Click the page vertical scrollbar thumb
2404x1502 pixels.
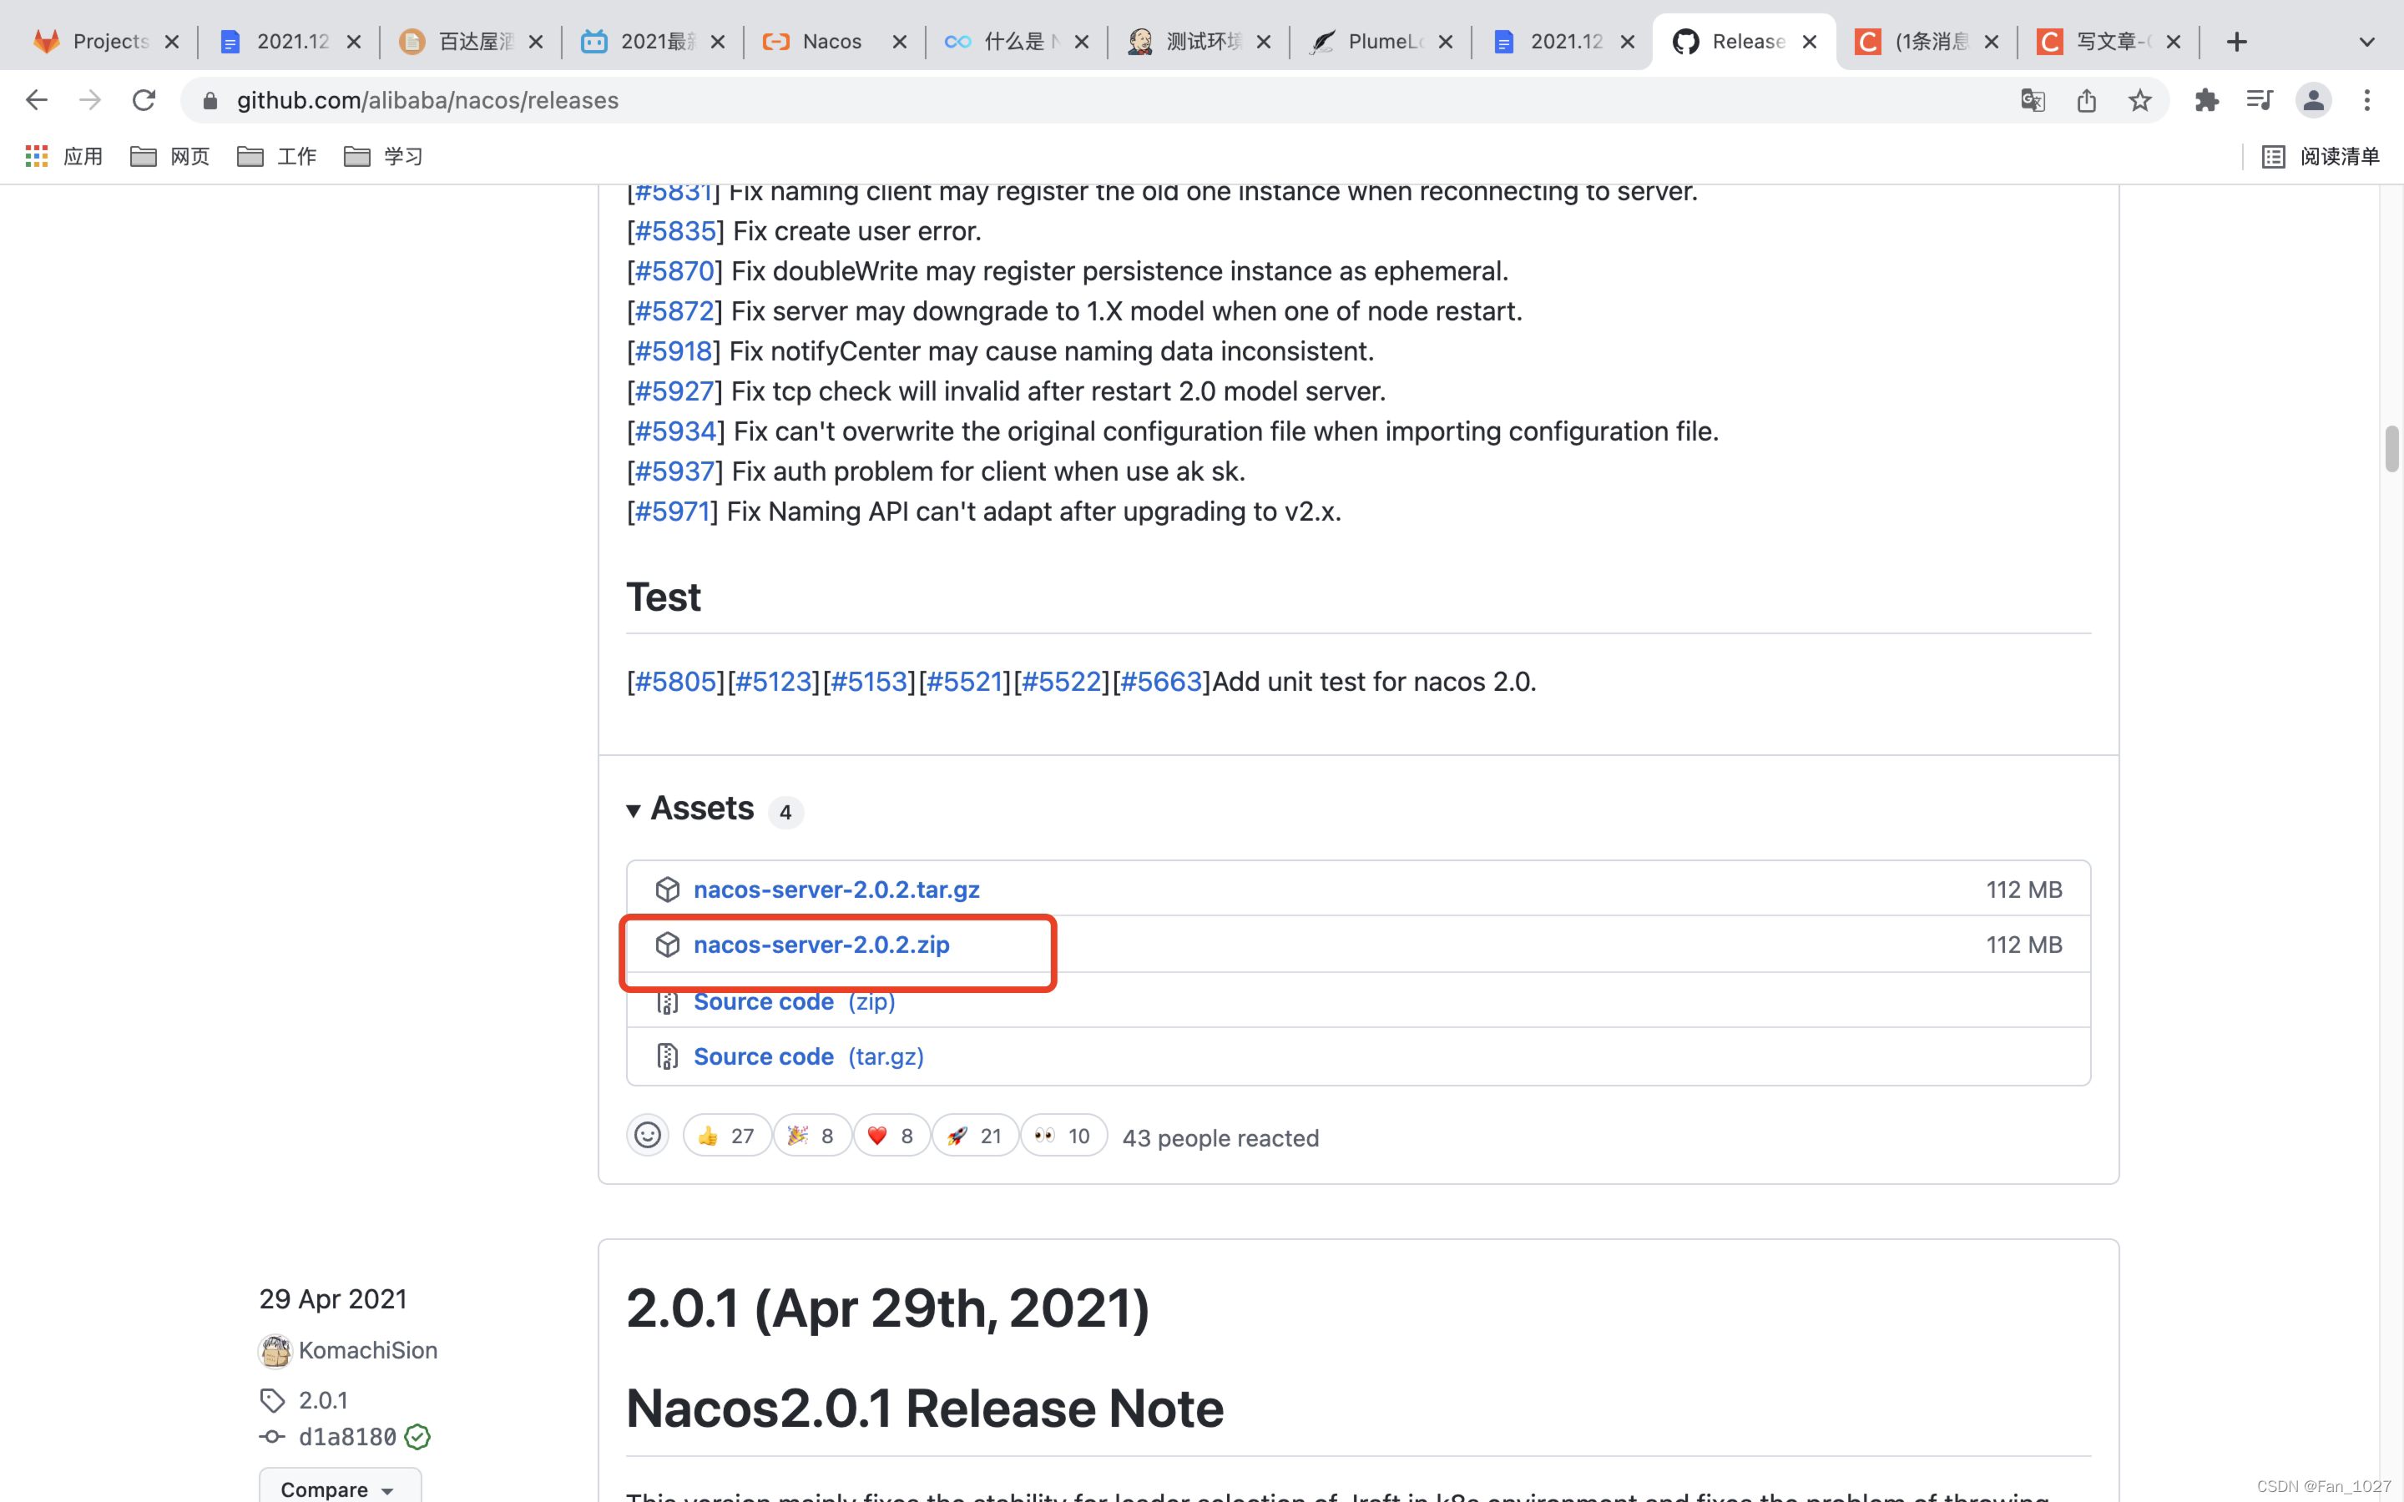(x=2392, y=449)
